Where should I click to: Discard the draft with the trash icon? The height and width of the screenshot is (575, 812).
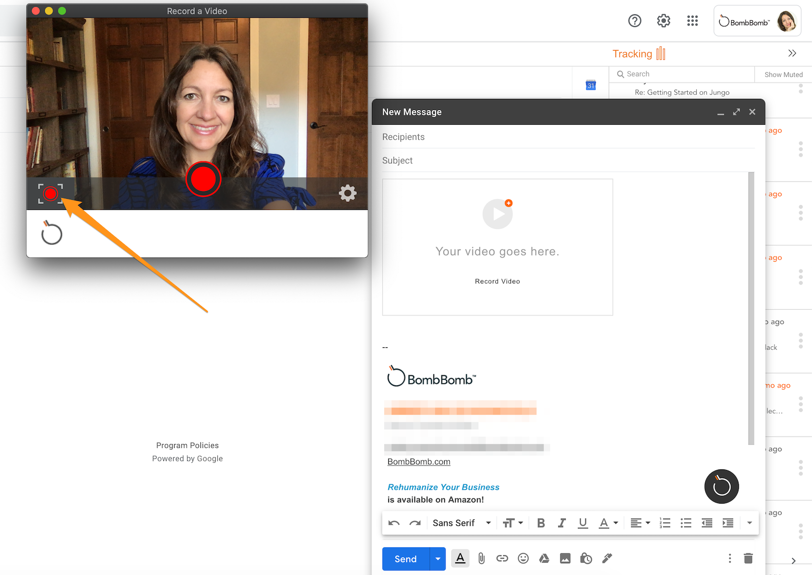(748, 559)
